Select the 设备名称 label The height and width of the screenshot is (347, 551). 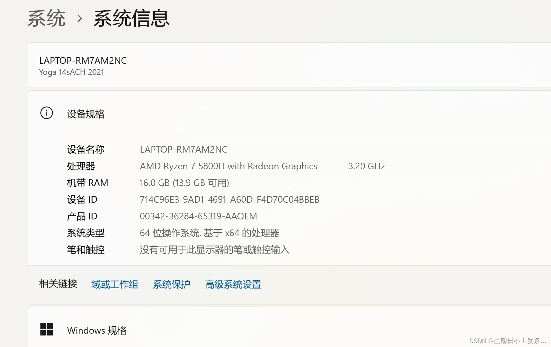(86, 150)
